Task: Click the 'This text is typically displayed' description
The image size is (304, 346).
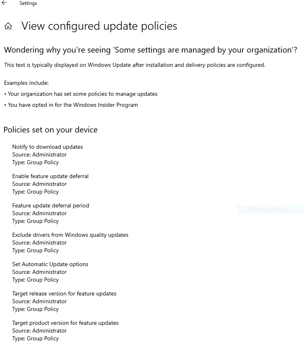Action: pyautogui.click(x=134, y=65)
